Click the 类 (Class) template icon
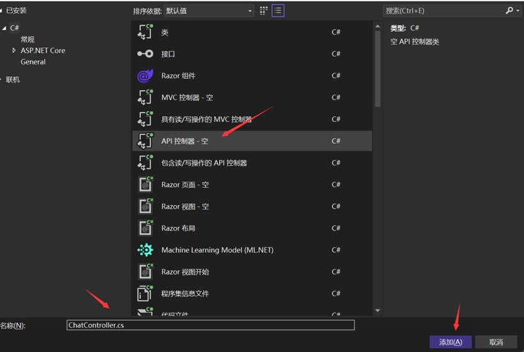This screenshot has height=352, width=524. point(145,32)
